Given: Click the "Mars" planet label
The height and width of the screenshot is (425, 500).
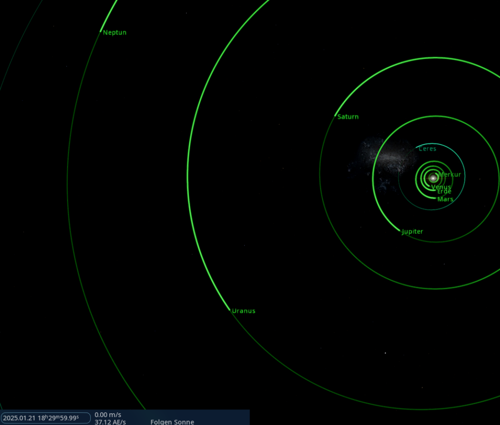Looking at the screenshot, I should click(x=445, y=199).
